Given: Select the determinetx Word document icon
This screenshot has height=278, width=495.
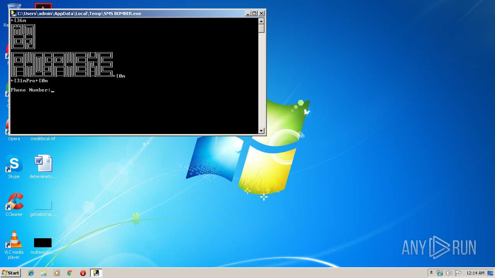Looking at the screenshot, I should click(43, 167).
